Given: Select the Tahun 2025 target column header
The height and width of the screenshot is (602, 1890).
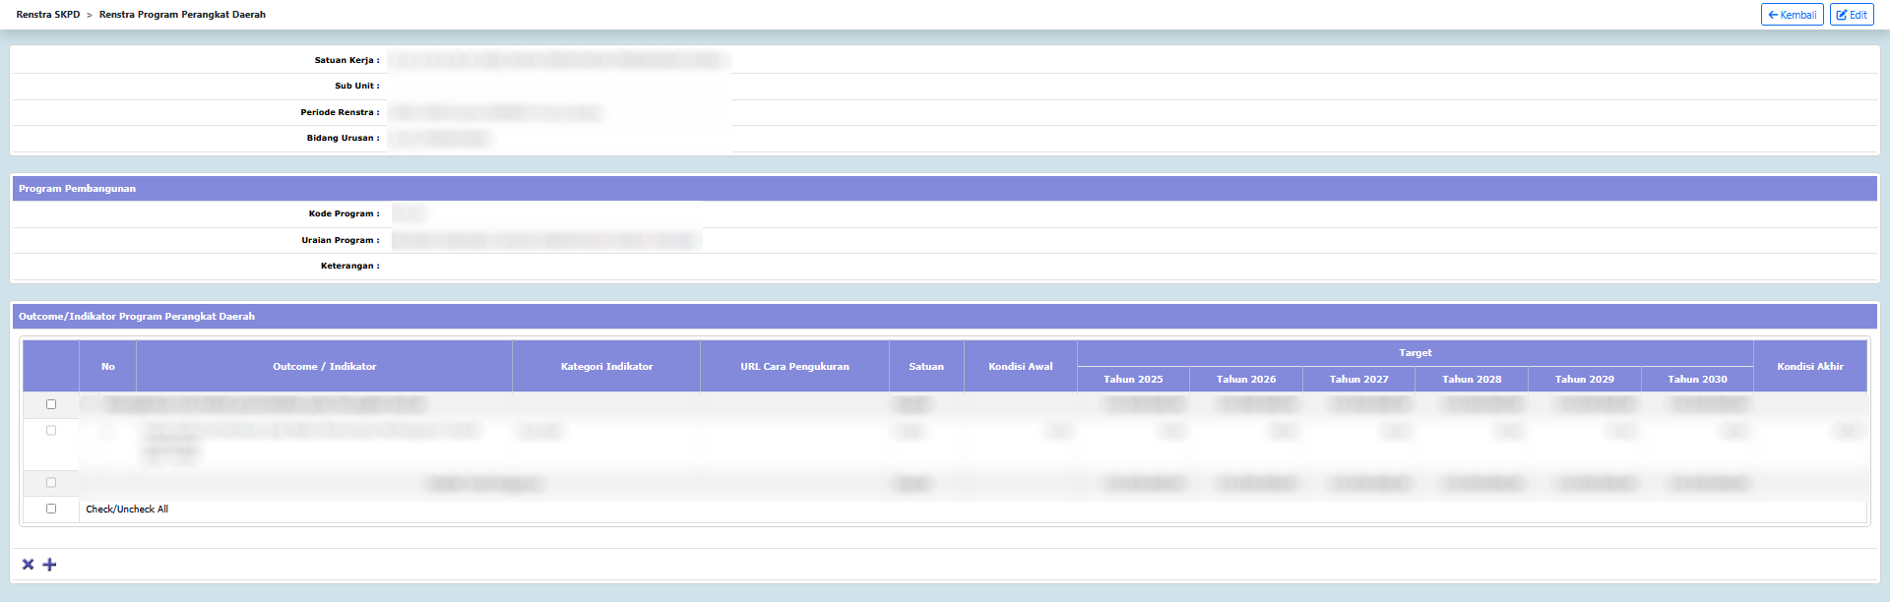Looking at the screenshot, I should click(1133, 380).
